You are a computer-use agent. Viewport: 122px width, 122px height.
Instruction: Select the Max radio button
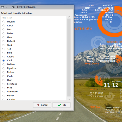click(4, 30)
